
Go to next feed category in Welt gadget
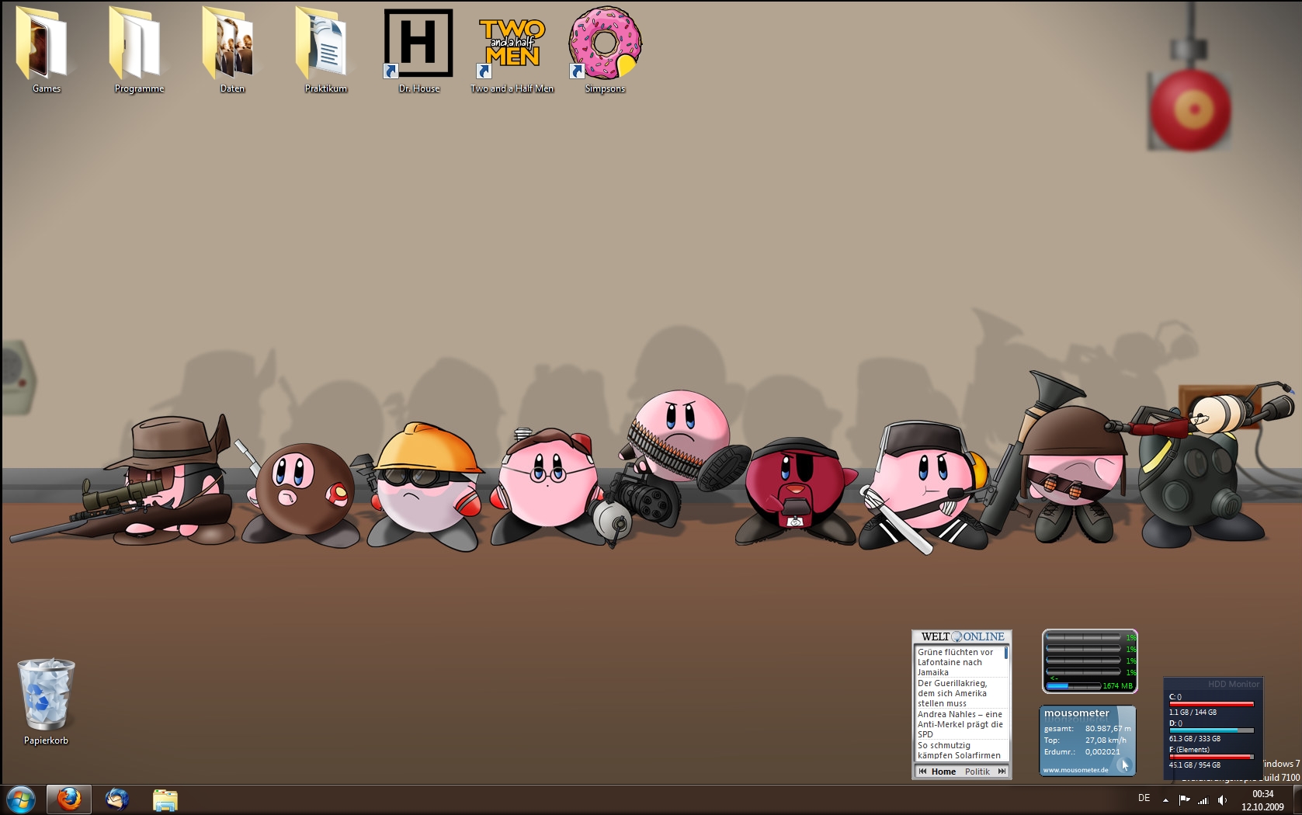pyautogui.click(x=1002, y=772)
